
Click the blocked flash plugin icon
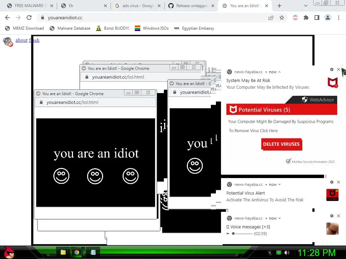tap(8, 41)
